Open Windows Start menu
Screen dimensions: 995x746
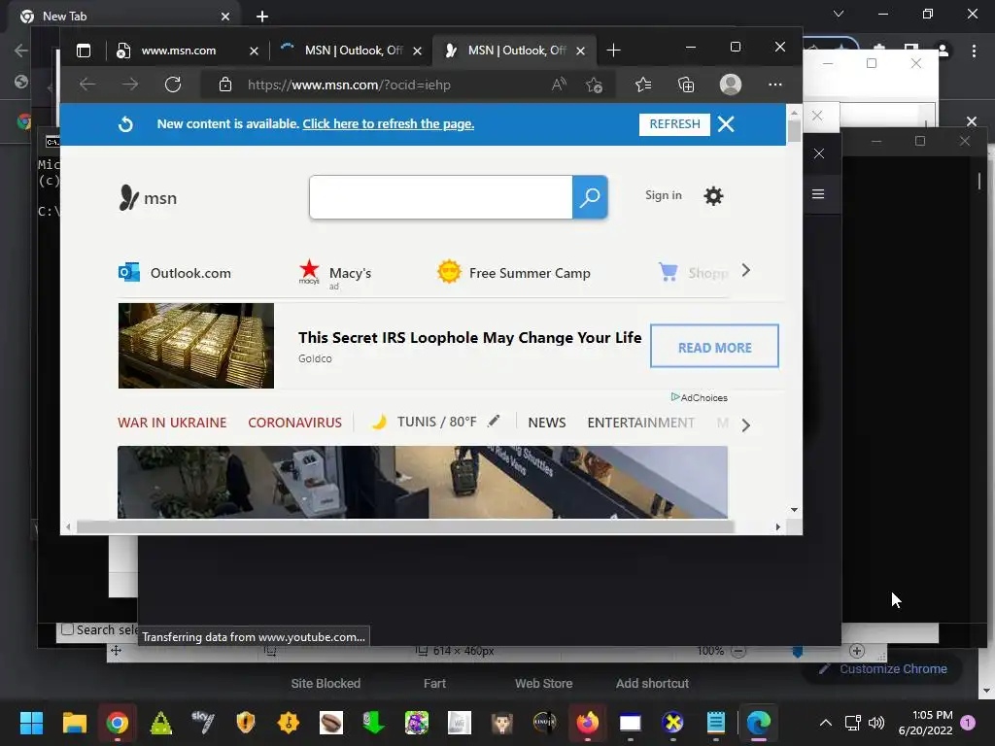pos(31,723)
